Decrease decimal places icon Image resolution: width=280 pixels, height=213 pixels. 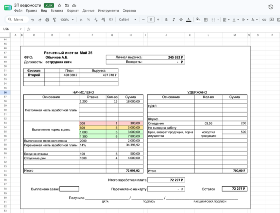[x=96, y=20]
